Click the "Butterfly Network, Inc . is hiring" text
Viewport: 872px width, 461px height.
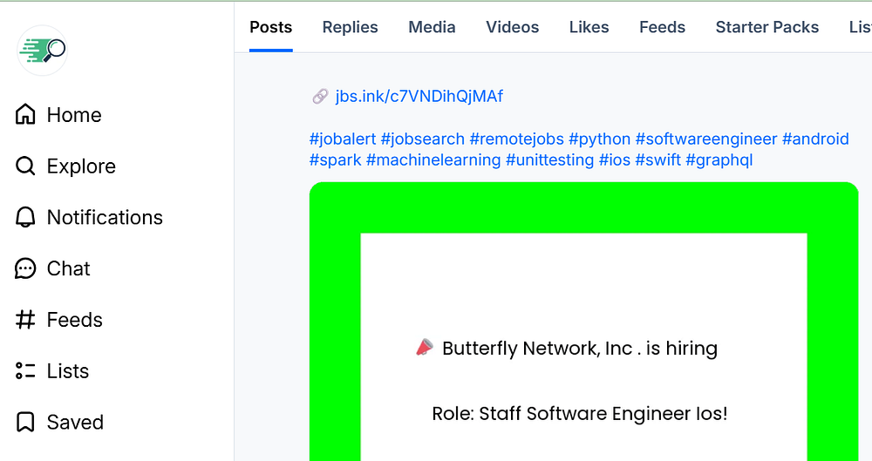(580, 349)
